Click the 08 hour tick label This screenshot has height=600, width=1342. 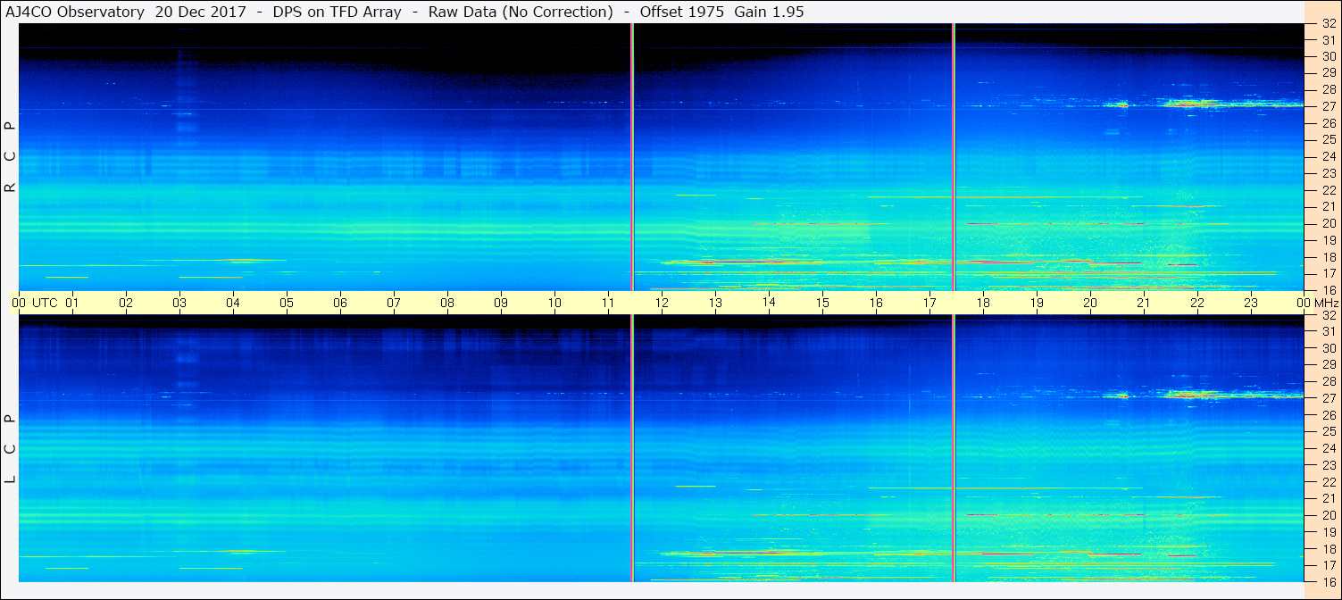pyautogui.click(x=447, y=303)
